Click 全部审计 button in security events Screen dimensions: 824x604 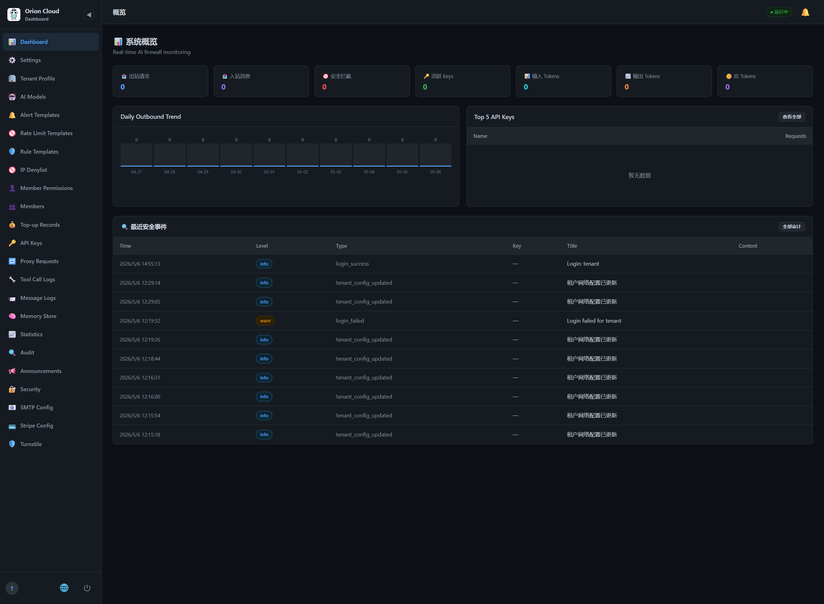[x=792, y=227]
